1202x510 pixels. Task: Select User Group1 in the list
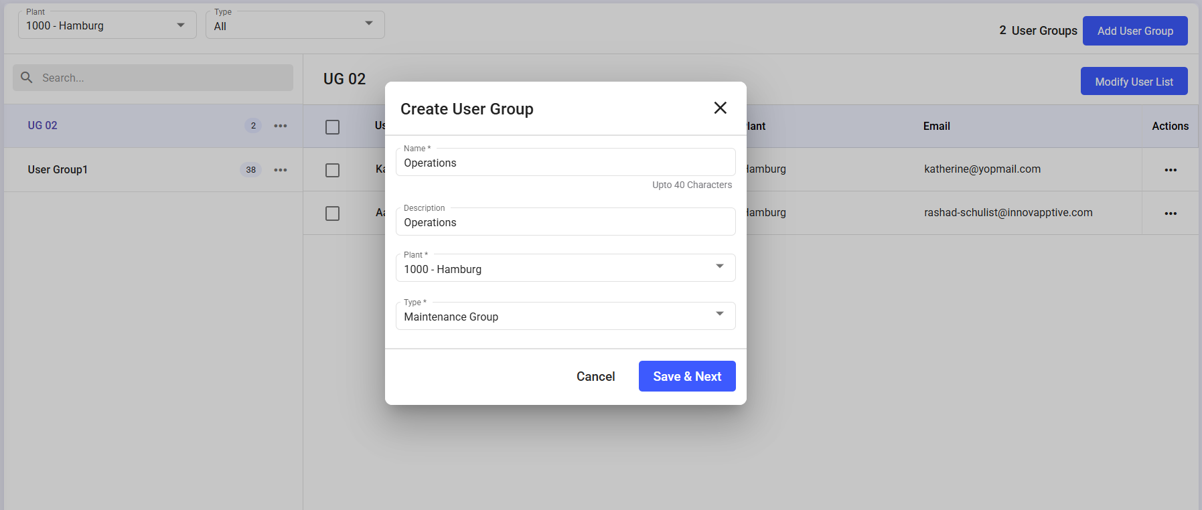point(58,170)
